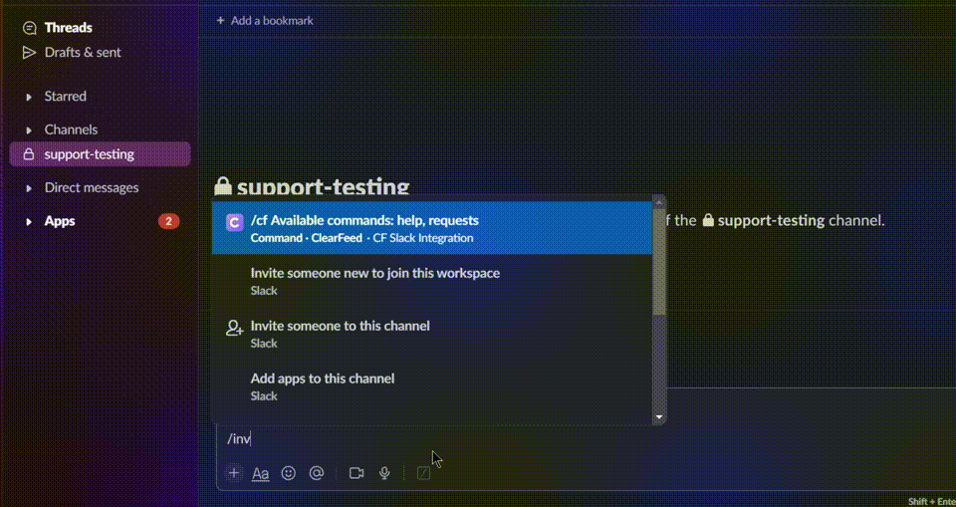
Task: Open Drafts & sent in sidebar
Action: coord(83,52)
